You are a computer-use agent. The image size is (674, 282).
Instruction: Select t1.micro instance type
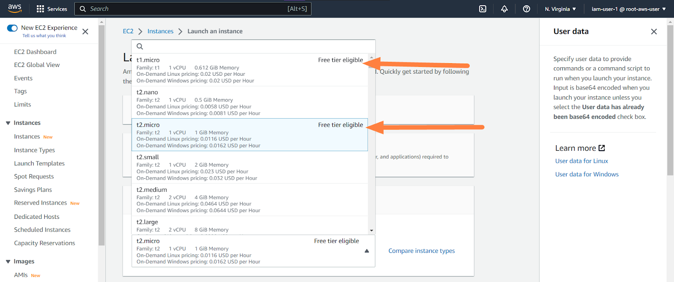pyautogui.click(x=250, y=70)
